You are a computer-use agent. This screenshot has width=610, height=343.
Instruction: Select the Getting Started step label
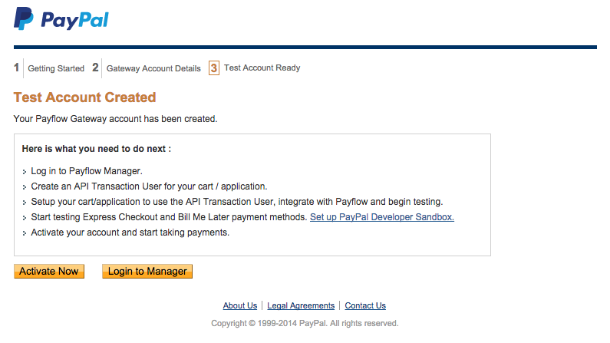pos(56,68)
